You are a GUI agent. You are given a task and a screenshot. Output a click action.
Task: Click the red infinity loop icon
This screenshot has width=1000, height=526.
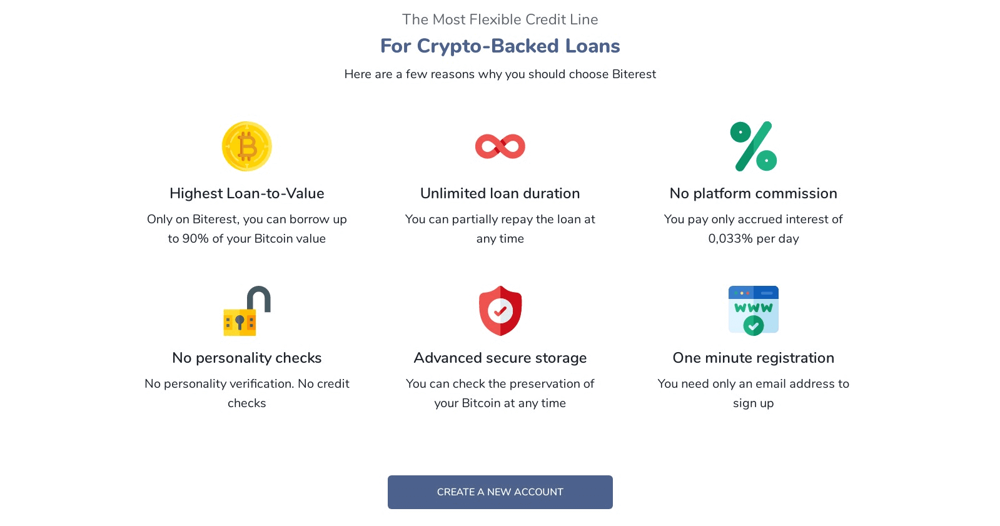click(x=500, y=146)
